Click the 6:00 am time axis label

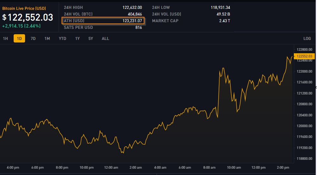point(185,167)
